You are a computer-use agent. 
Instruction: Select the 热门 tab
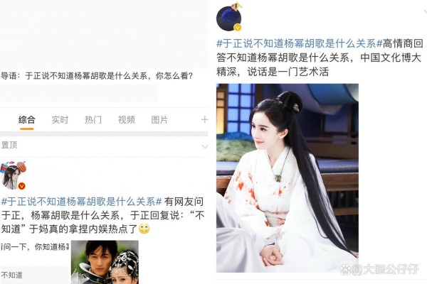click(x=93, y=119)
